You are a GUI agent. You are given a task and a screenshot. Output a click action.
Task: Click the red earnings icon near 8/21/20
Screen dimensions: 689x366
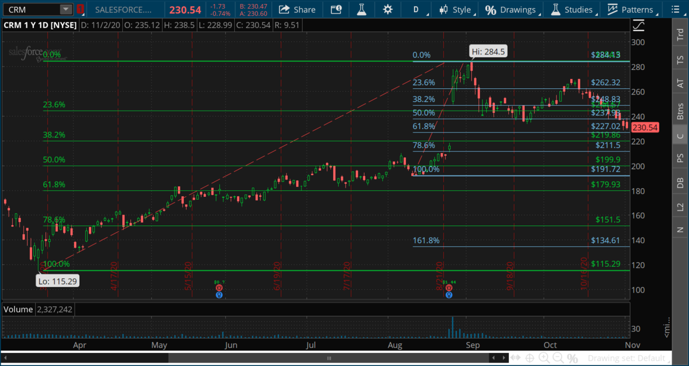tap(448, 288)
